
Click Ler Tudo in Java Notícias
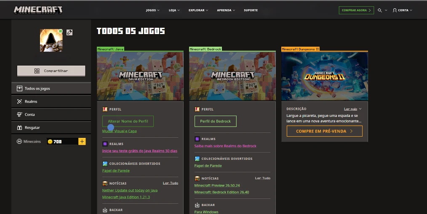click(171, 183)
